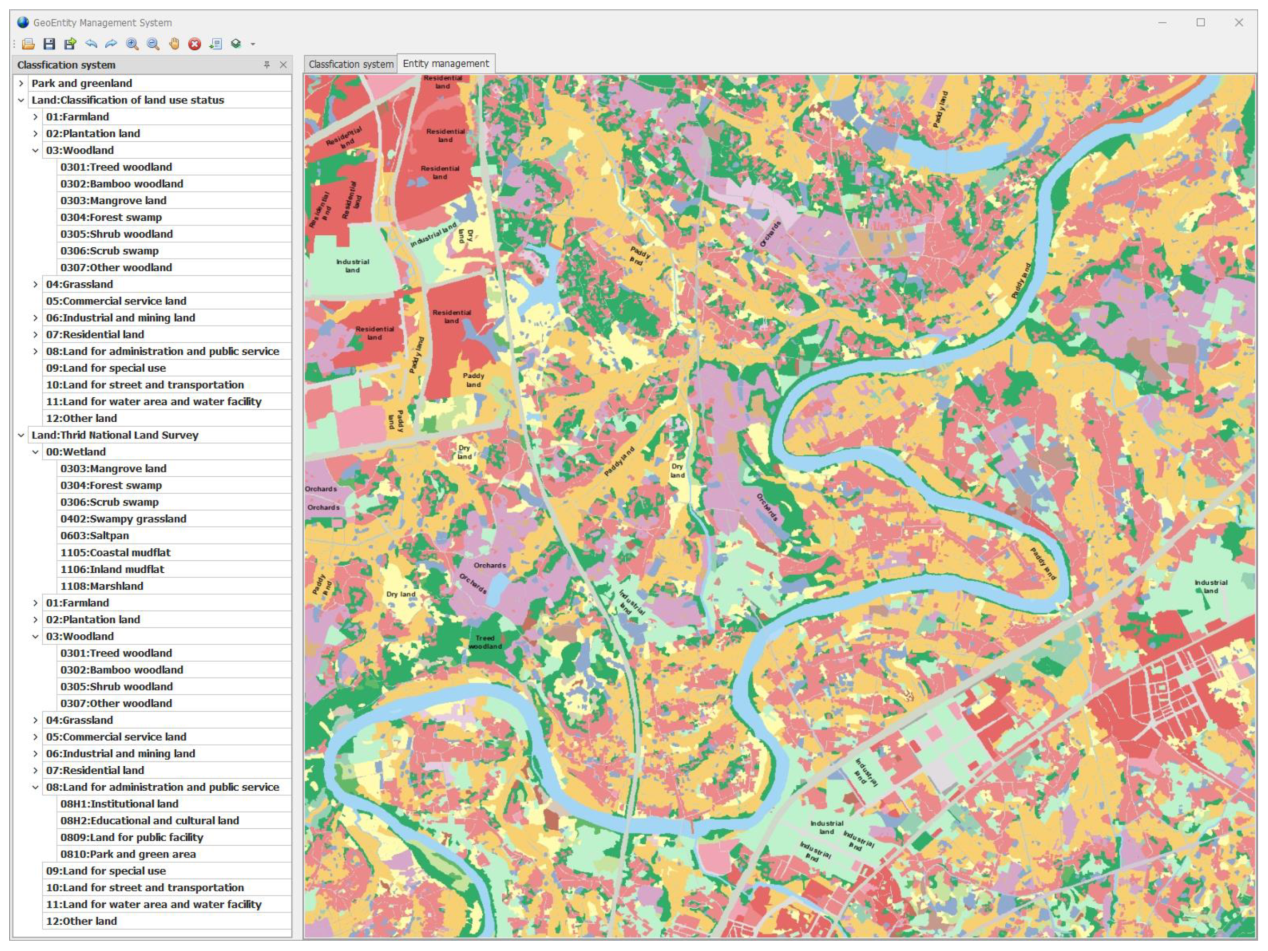Click the Treed woodland label on map
This screenshot has height=951, width=1268.
[x=485, y=642]
